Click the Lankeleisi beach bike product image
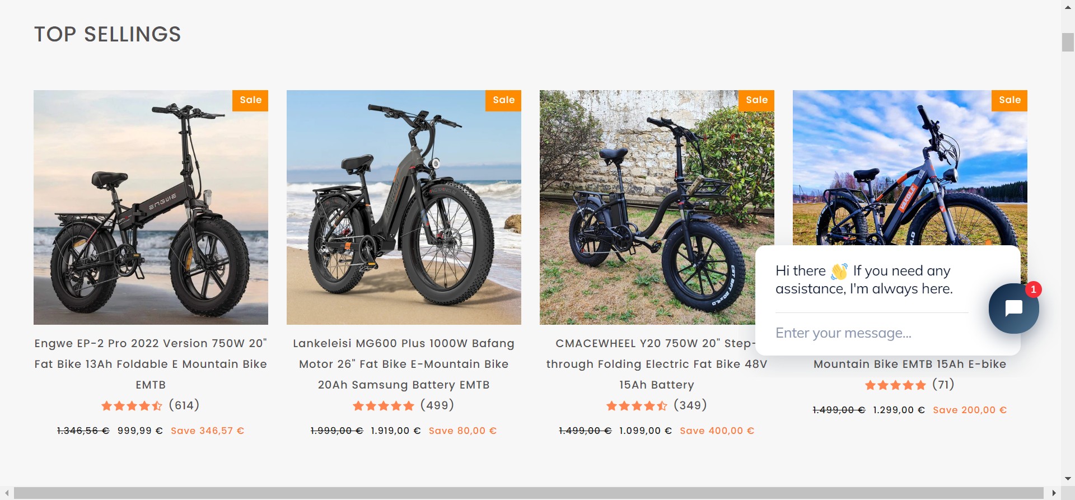This screenshot has width=1075, height=500. pos(404,207)
